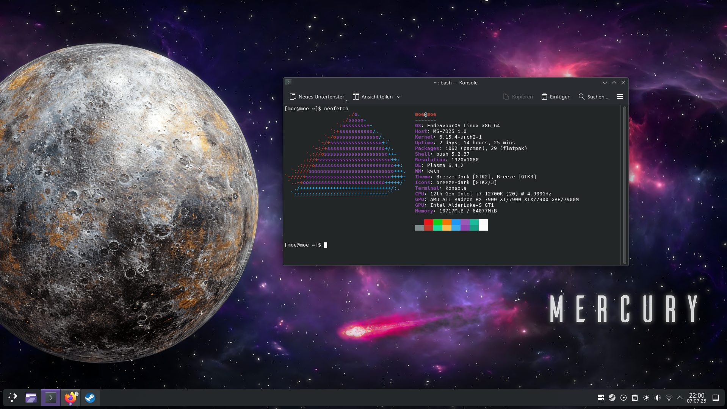Click the 'neofetch' command text

click(336, 109)
